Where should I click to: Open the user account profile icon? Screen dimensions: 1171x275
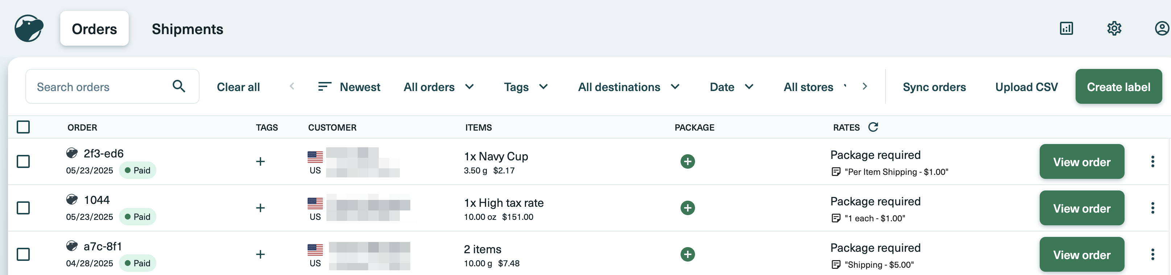1162,29
